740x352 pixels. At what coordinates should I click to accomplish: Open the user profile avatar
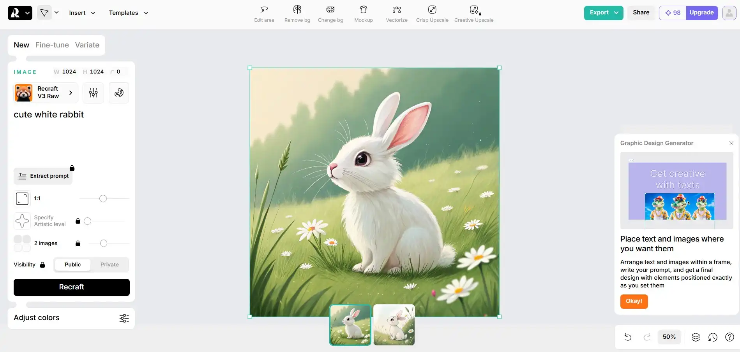(729, 13)
